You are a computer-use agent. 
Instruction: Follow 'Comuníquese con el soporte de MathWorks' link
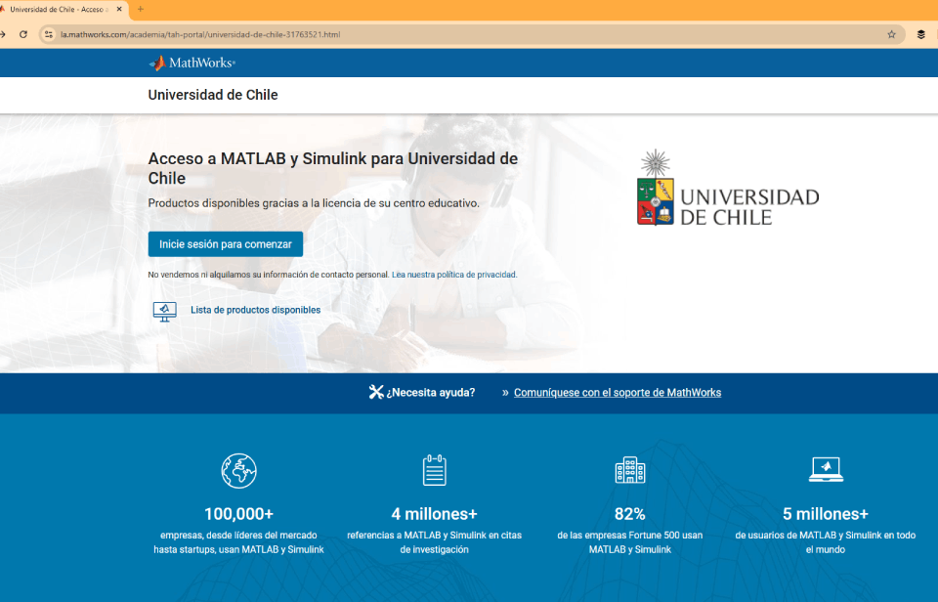point(618,392)
